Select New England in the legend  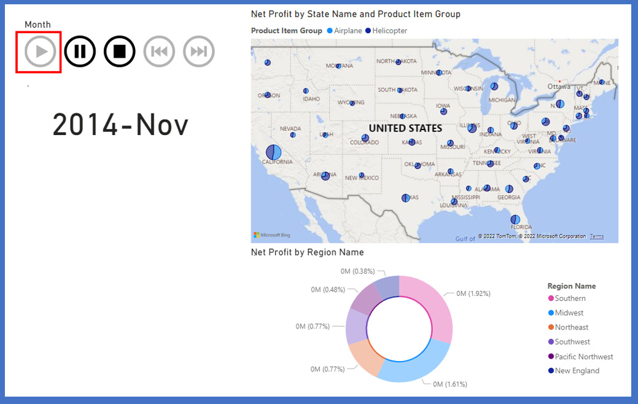pos(577,371)
